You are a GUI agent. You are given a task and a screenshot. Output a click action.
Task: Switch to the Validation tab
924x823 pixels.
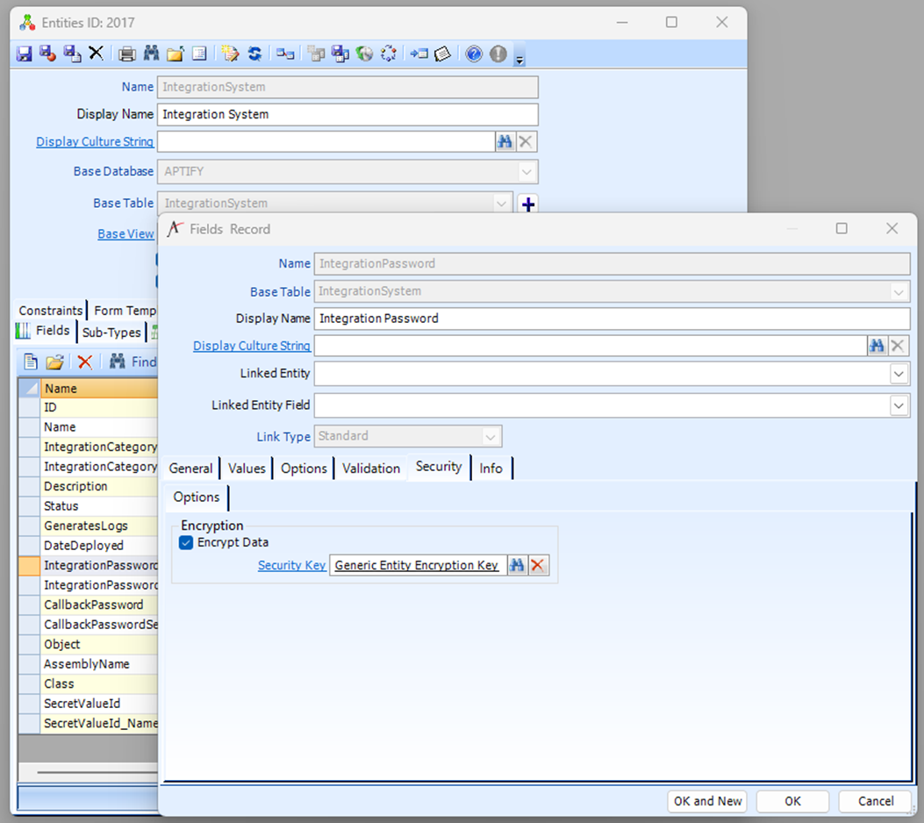tap(371, 469)
